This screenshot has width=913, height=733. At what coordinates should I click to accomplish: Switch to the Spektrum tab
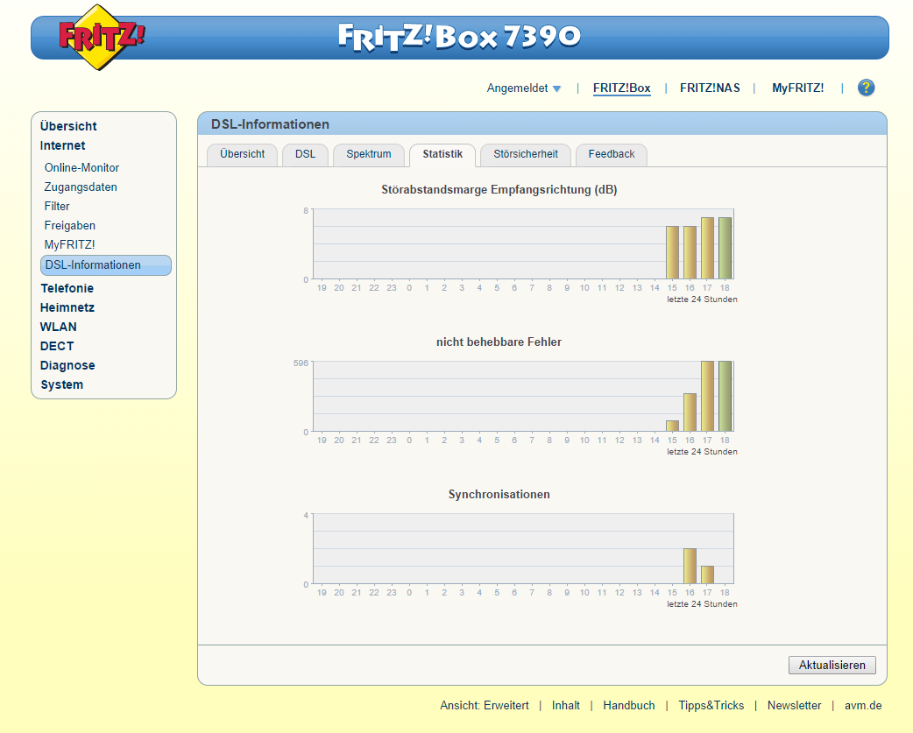(x=369, y=154)
